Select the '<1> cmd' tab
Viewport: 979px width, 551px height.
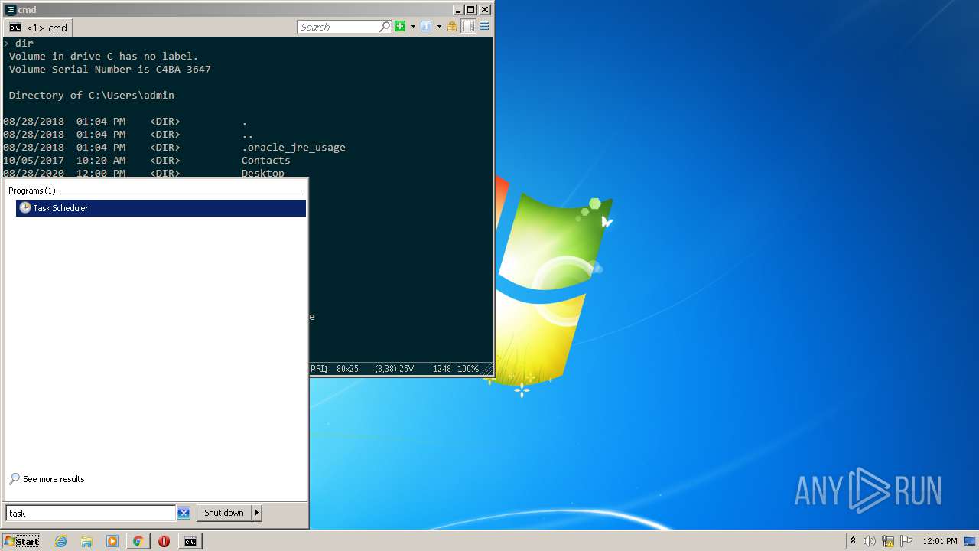tap(38, 28)
